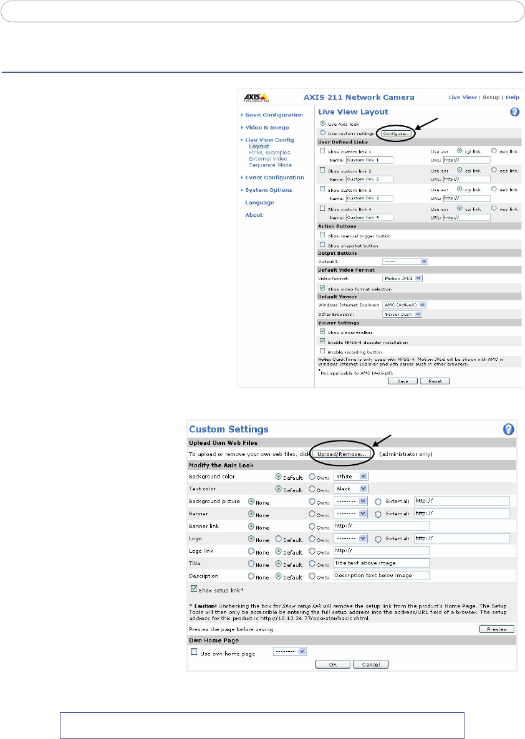
Task: Edit custom link 1 URL field
Action: (x=466, y=160)
